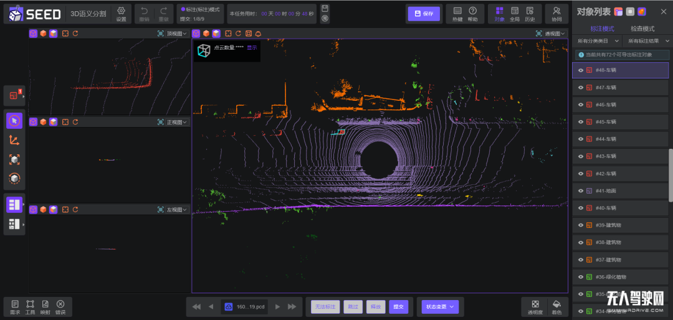The width and height of the screenshot is (673, 320).
Task: Open the 工具 tools icon at bottom left
Action: pos(30,307)
